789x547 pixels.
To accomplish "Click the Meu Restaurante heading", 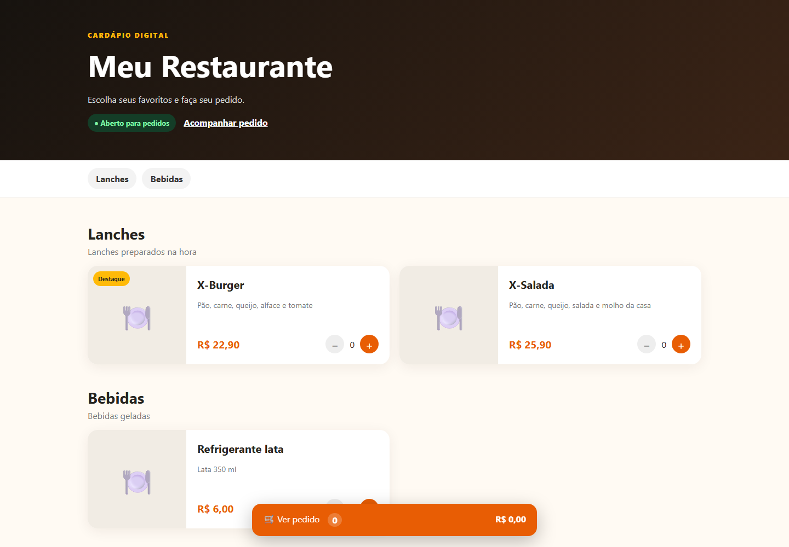I will click(x=210, y=67).
